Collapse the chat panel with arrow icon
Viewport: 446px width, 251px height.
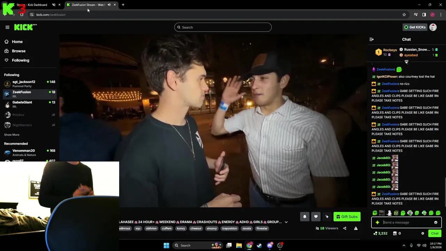point(371,39)
